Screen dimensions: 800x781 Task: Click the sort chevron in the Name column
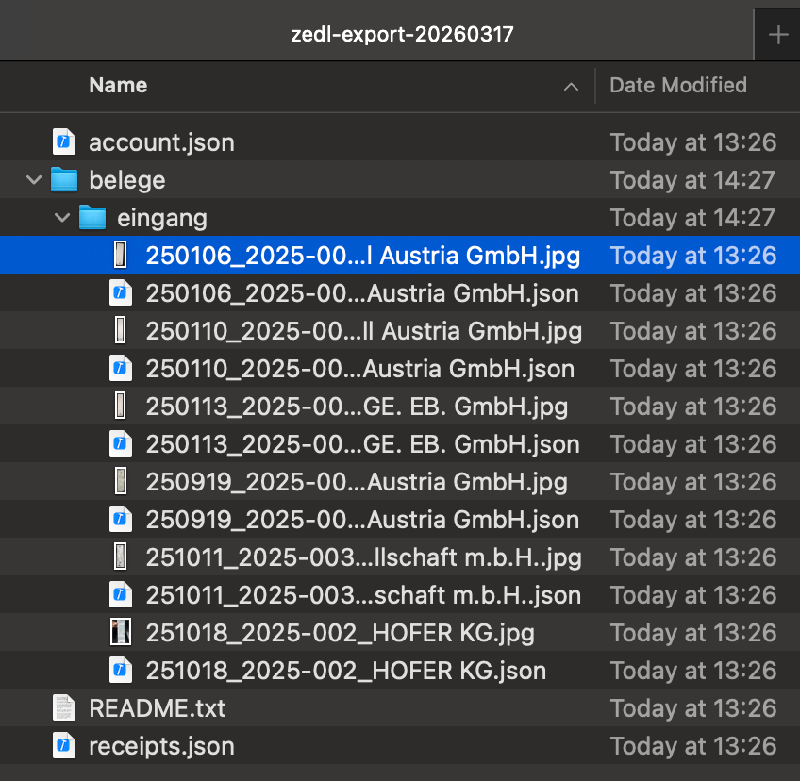click(571, 86)
